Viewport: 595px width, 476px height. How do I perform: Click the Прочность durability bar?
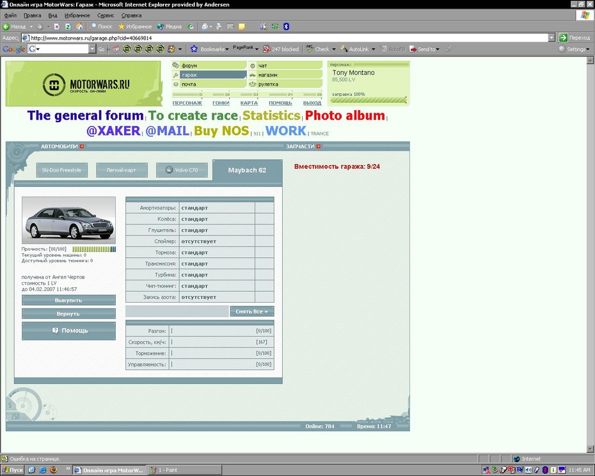(94, 250)
